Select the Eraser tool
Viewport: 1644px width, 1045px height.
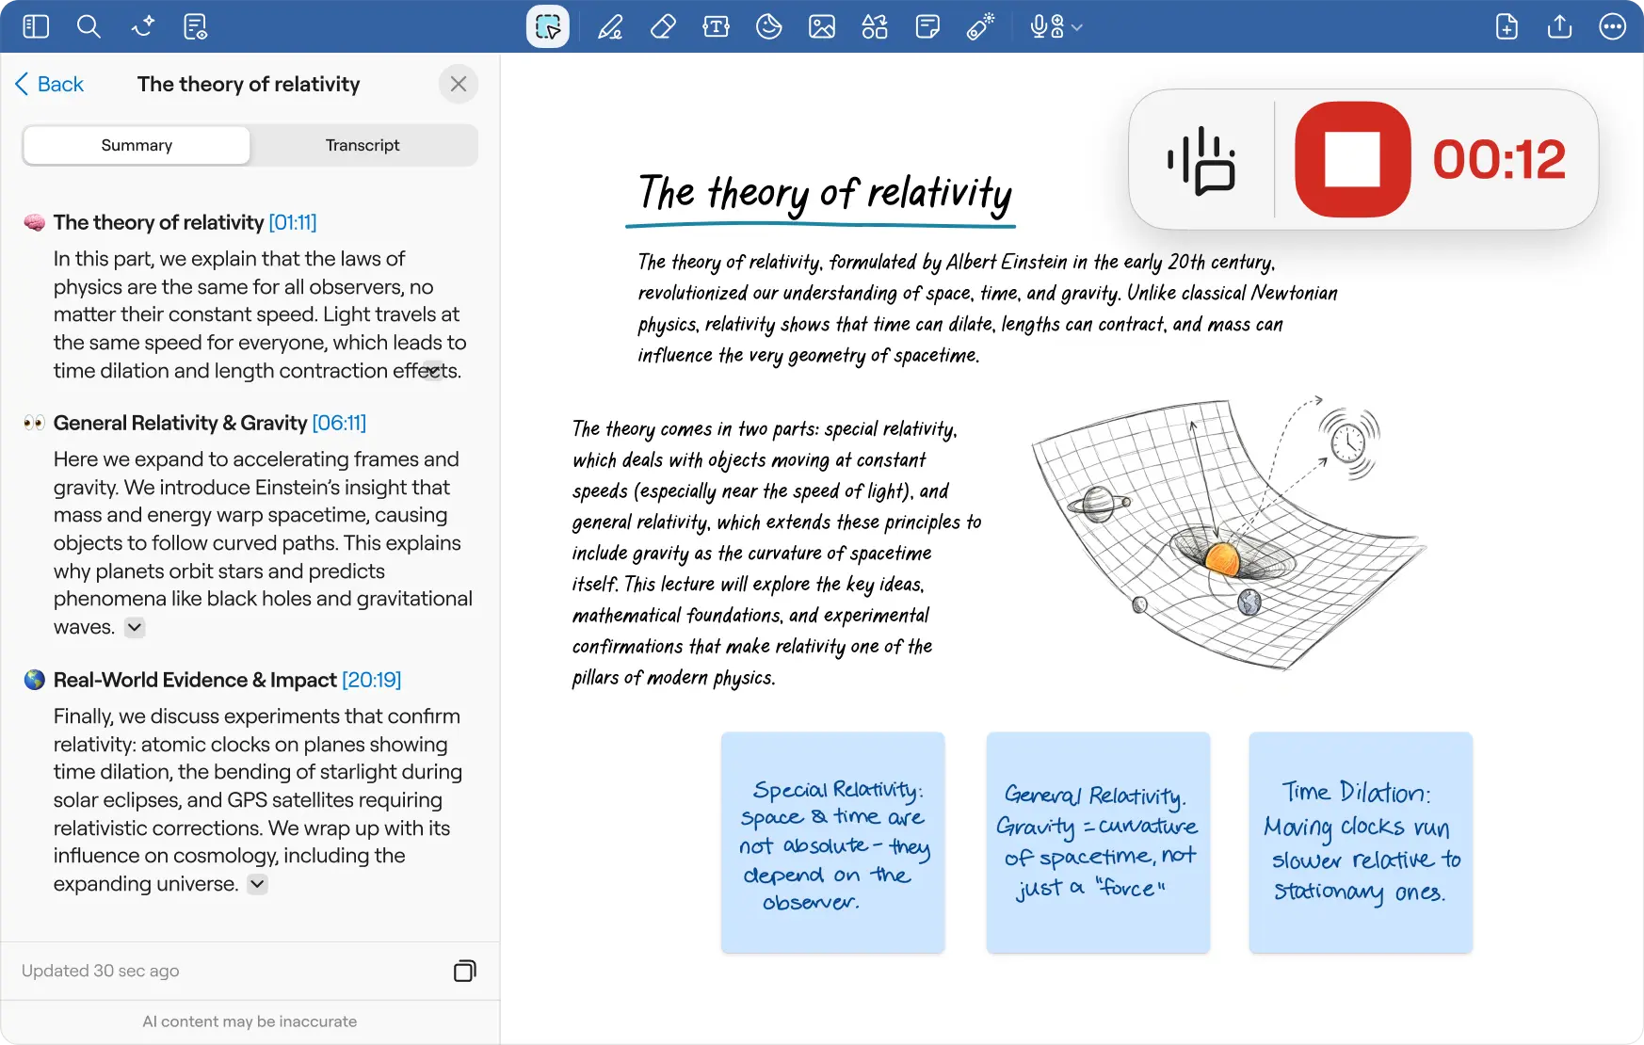663,26
